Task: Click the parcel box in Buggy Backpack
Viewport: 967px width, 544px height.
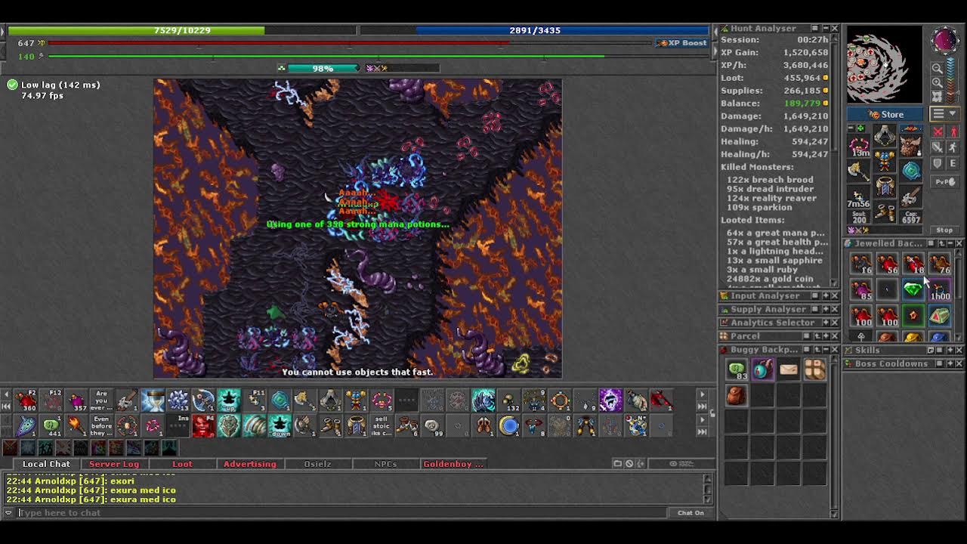Action: tap(814, 369)
